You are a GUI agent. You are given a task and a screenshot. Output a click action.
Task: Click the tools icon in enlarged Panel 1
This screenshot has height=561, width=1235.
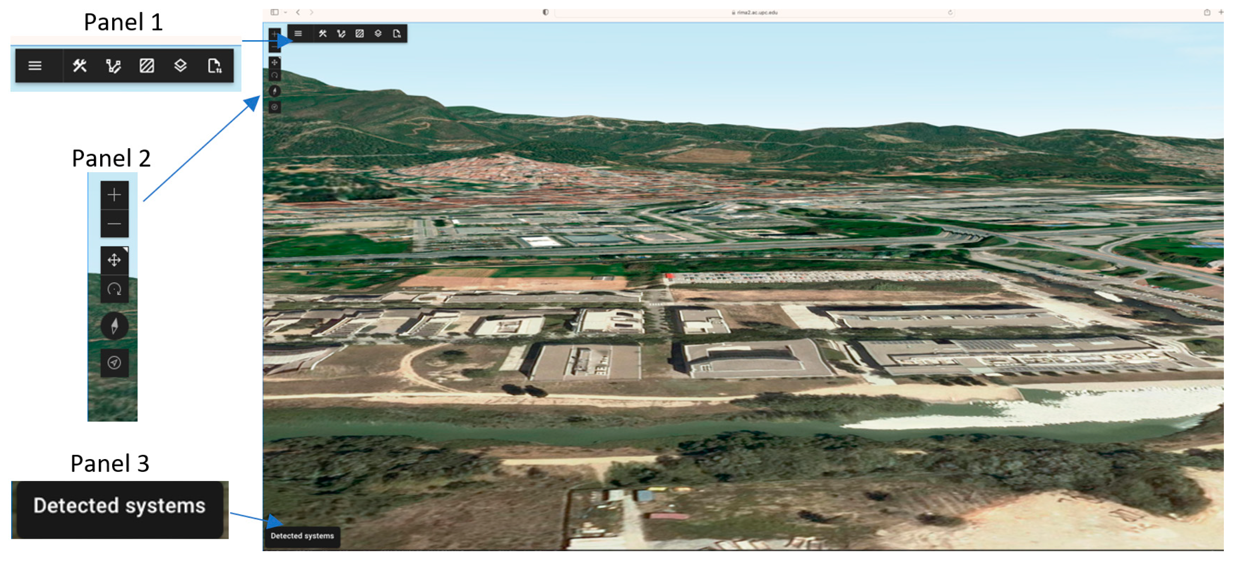[x=80, y=66]
